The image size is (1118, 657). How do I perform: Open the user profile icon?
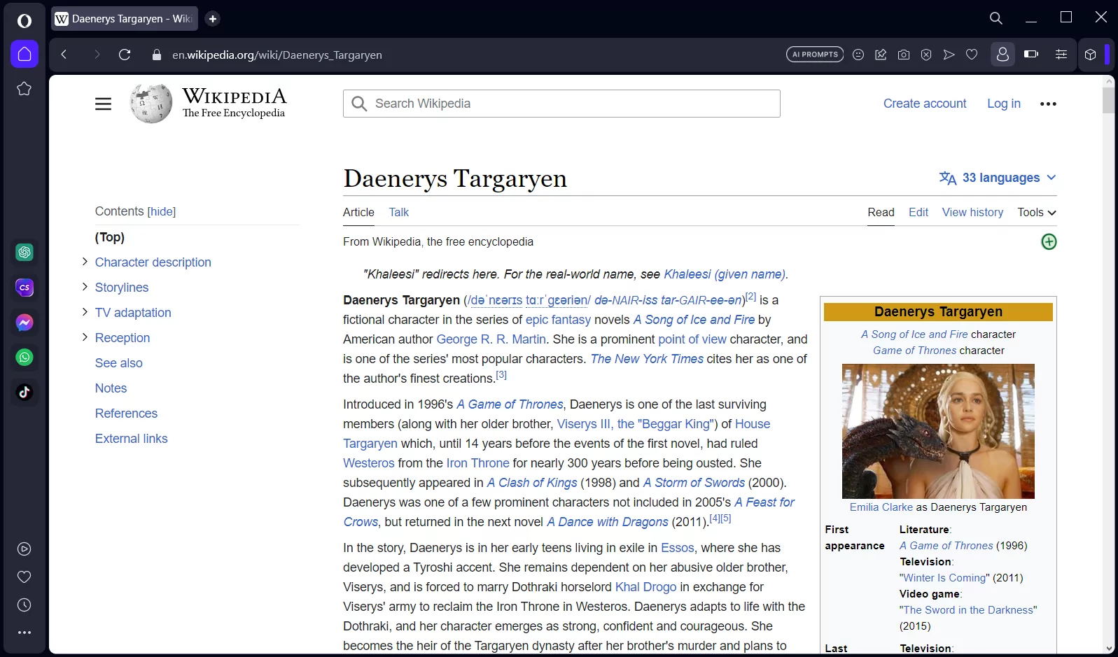1002,55
